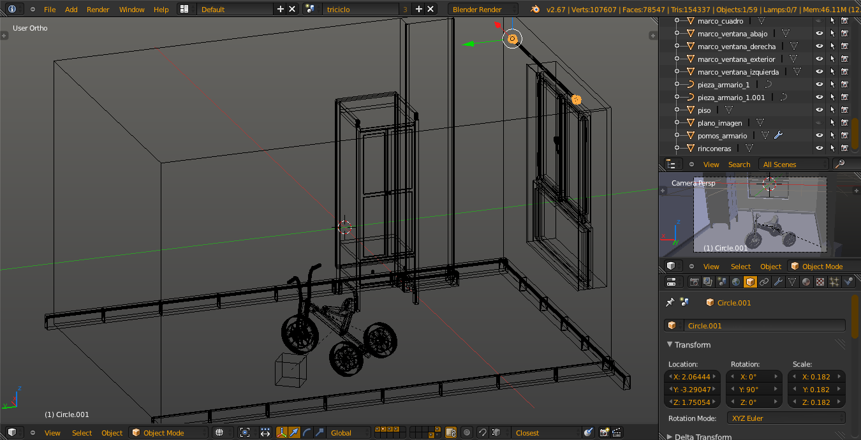Open outliner View menu
861x440 pixels.
click(711, 164)
